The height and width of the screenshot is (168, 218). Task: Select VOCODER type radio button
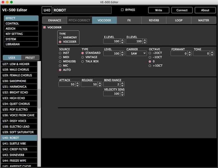[60, 42]
